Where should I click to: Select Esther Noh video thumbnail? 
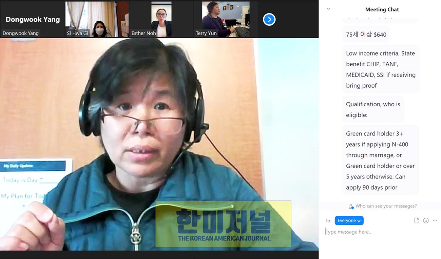(161, 19)
